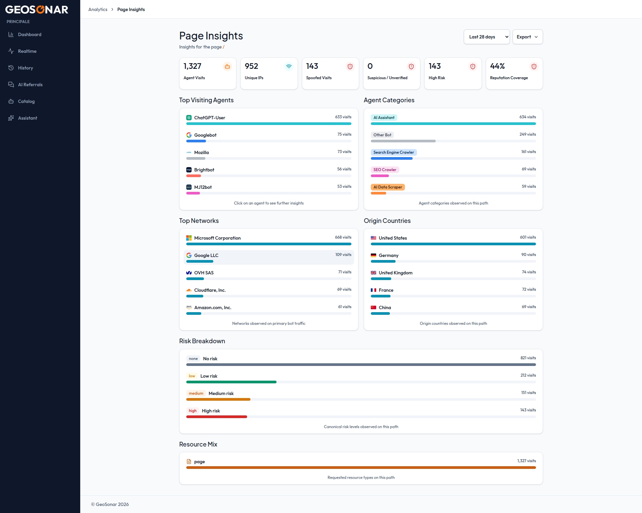Click the Agent Visits robot icon
Viewport: 642px width, 513px height.
pos(227,67)
